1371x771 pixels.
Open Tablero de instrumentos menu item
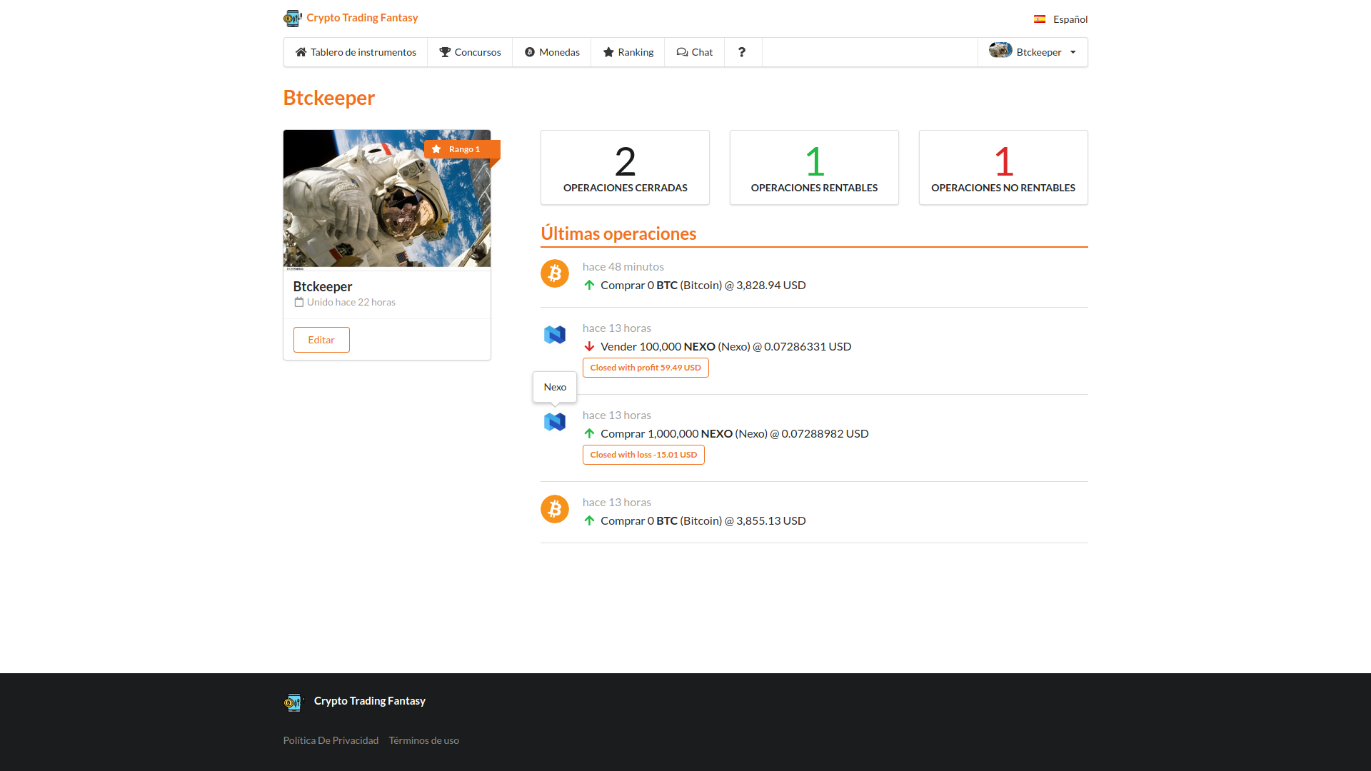(356, 52)
